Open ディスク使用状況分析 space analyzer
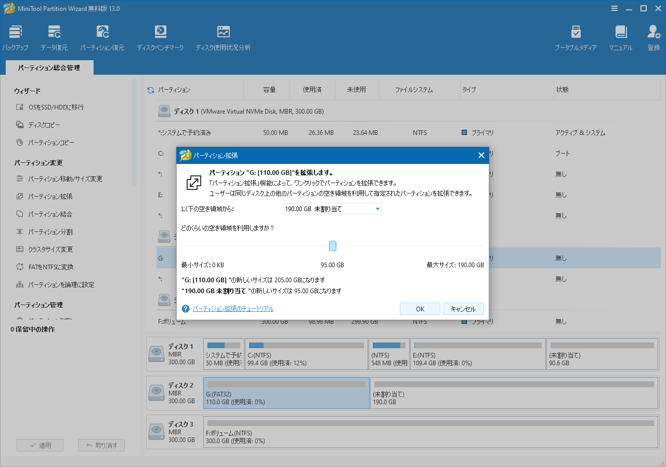The image size is (666, 467). [223, 36]
